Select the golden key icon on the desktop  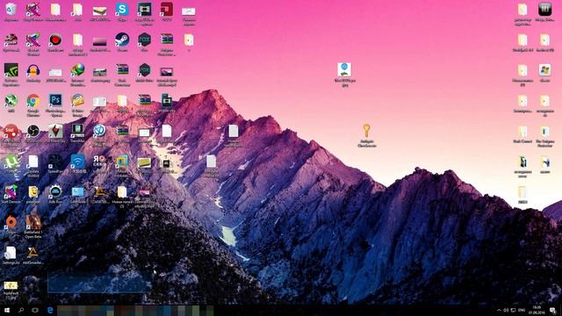[366, 131]
